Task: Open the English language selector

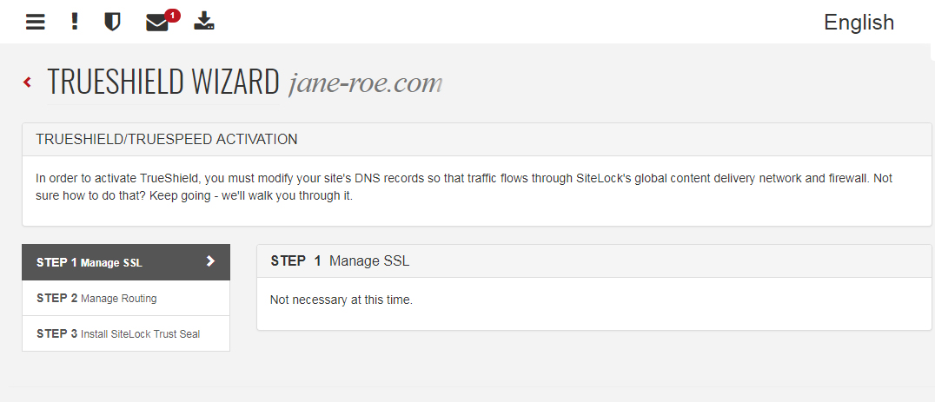Action: pos(859,22)
